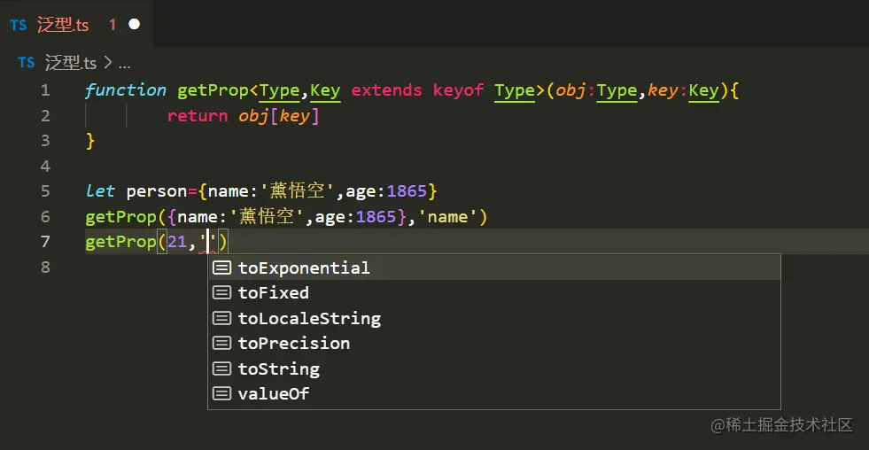Click the unsaved-changes dot on the tab
This screenshot has width=869, height=450.
click(x=135, y=25)
